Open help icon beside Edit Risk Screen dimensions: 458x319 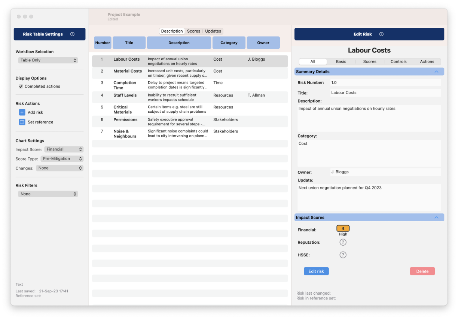381,34
